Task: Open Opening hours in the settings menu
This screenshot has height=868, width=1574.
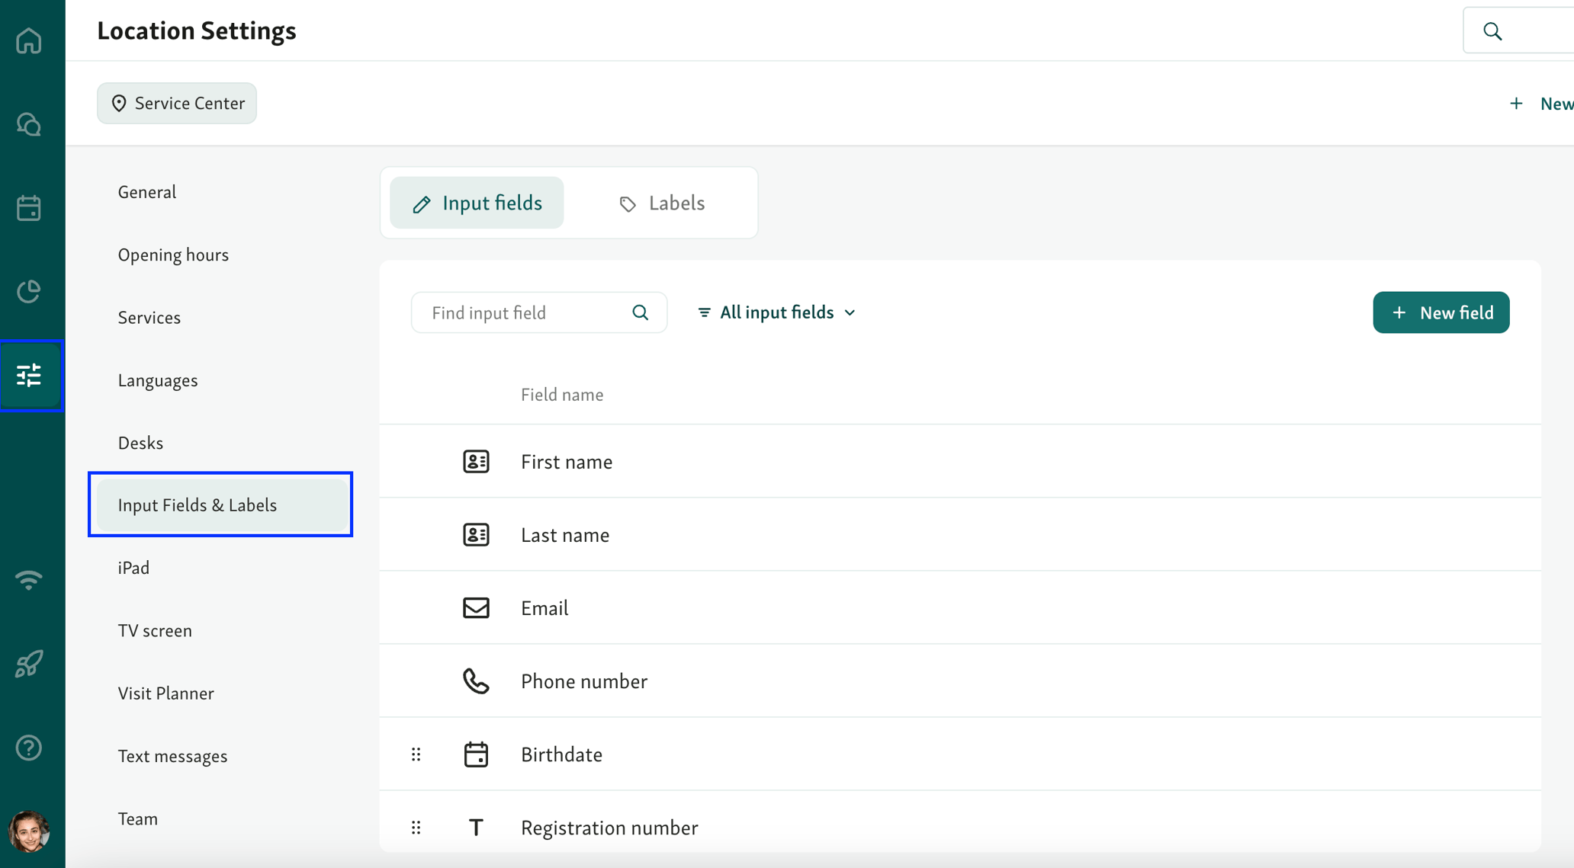Action: tap(173, 255)
